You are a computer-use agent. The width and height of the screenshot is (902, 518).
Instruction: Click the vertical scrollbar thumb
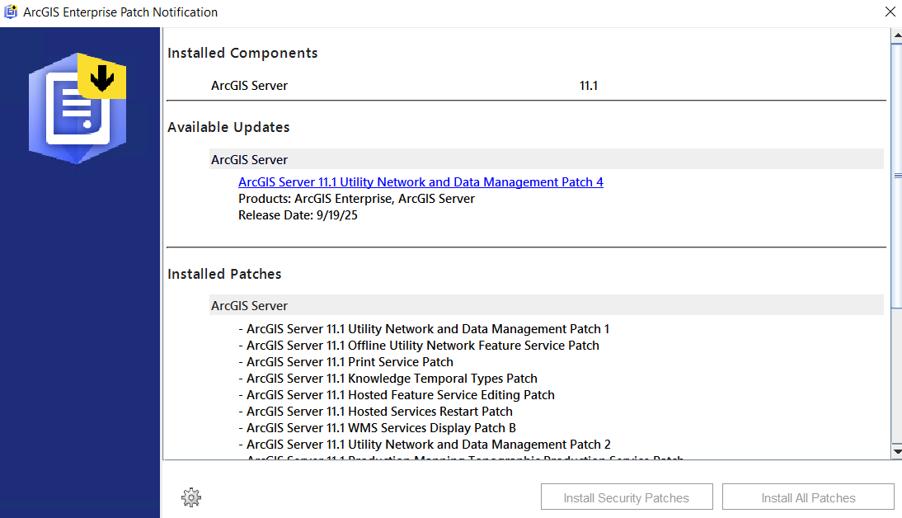pyautogui.click(x=897, y=176)
